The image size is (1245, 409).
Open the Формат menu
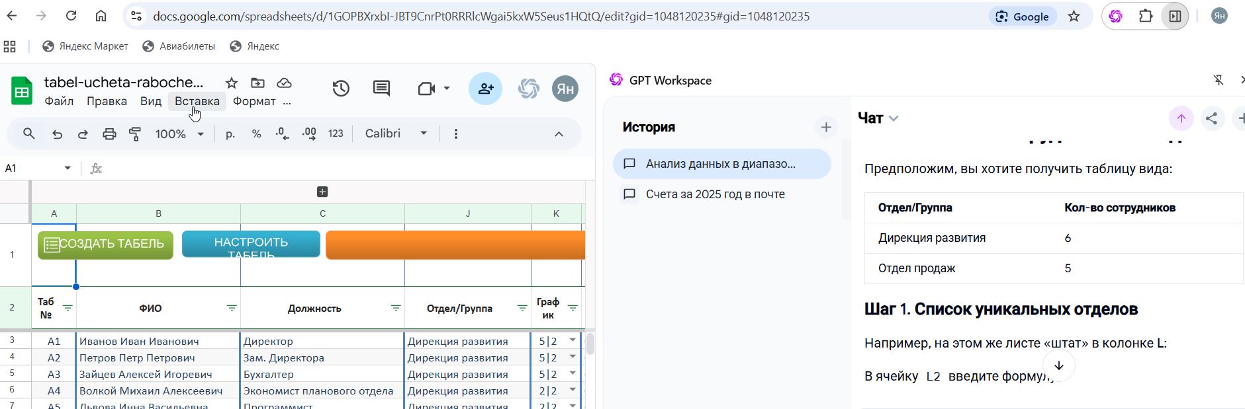point(254,101)
